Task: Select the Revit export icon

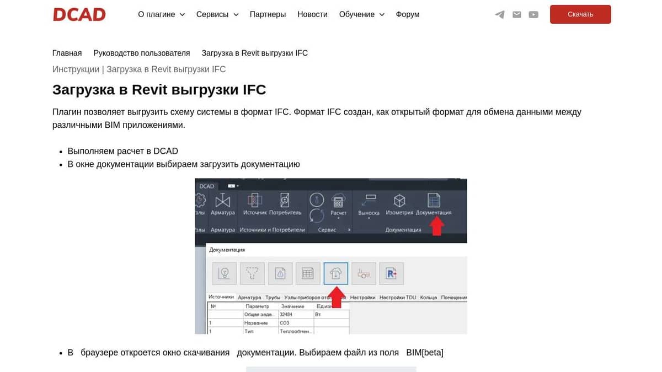Action: [x=391, y=273]
